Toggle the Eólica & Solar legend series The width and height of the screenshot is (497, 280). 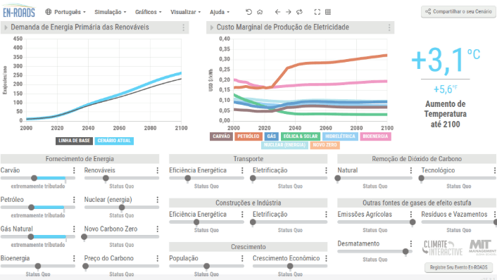301,136
